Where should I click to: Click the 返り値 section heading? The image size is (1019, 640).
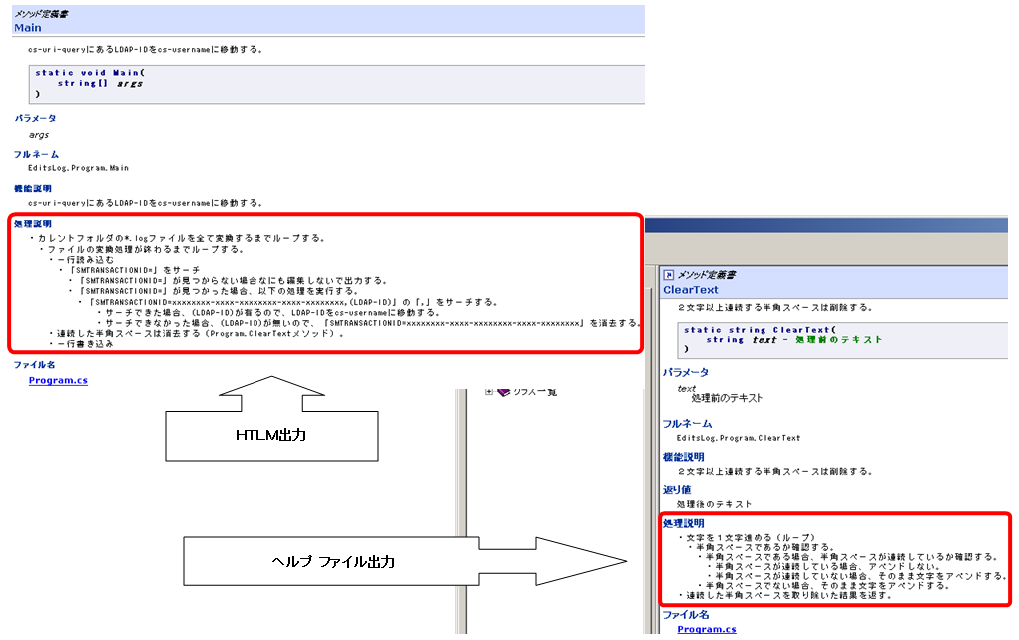point(677,489)
